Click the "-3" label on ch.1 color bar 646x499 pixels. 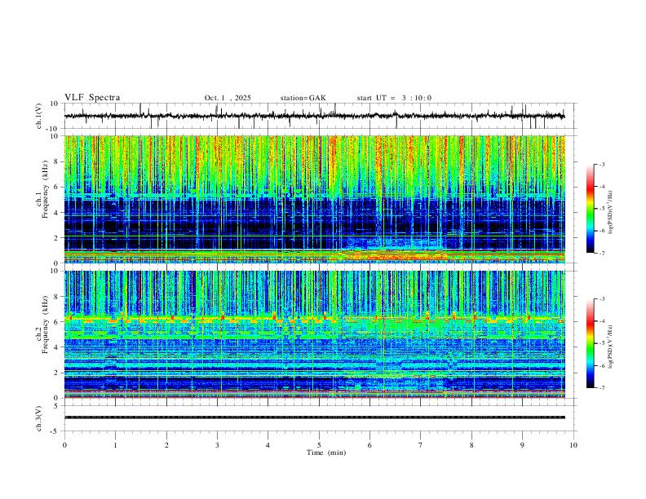[602, 164]
